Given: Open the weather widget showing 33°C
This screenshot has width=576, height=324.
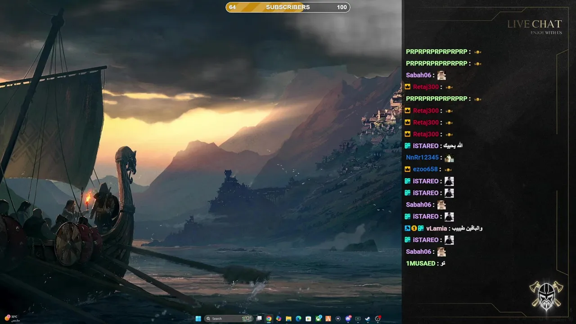Looking at the screenshot, I should (13, 318).
